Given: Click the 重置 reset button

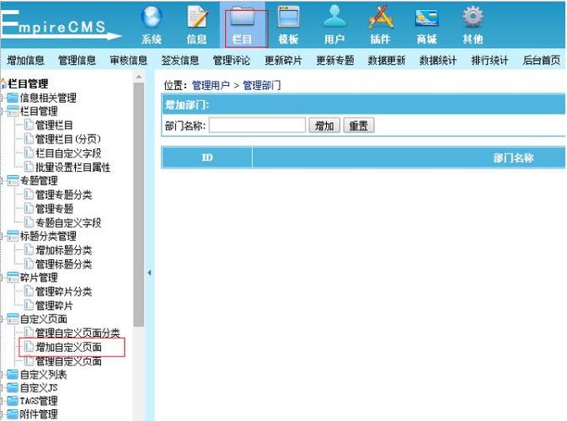Looking at the screenshot, I should (x=359, y=125).
